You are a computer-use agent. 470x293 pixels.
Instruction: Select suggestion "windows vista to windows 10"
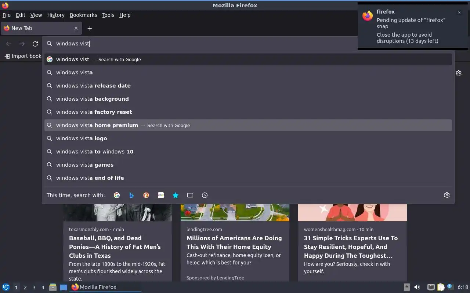click(248, 152)
